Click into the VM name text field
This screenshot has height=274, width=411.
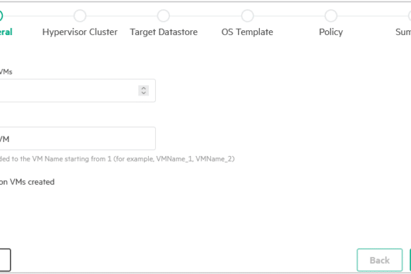77,138
